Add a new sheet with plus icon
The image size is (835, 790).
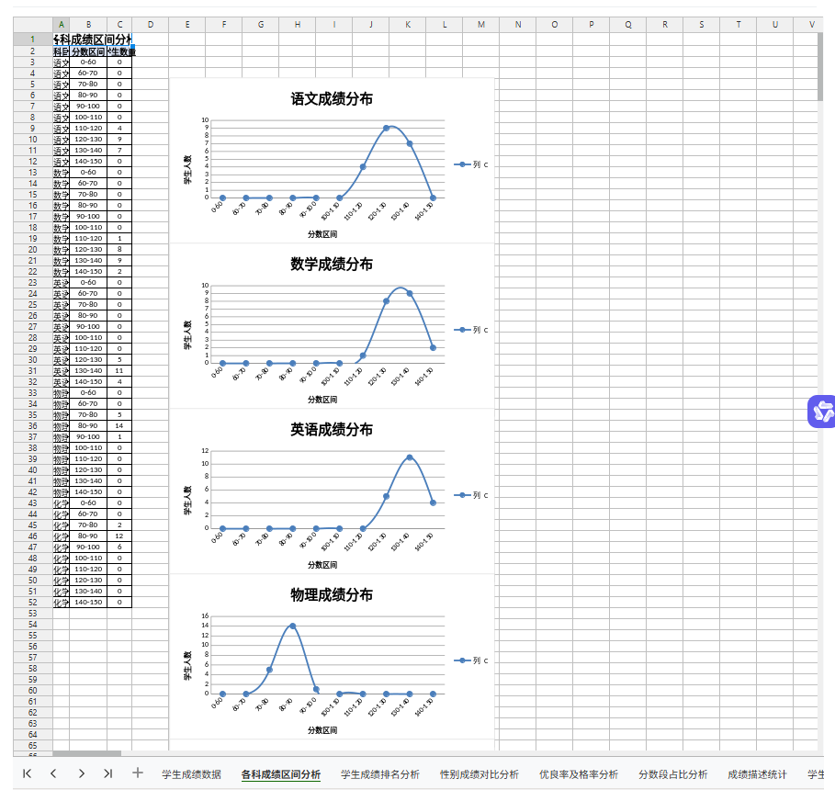[138, 773]
